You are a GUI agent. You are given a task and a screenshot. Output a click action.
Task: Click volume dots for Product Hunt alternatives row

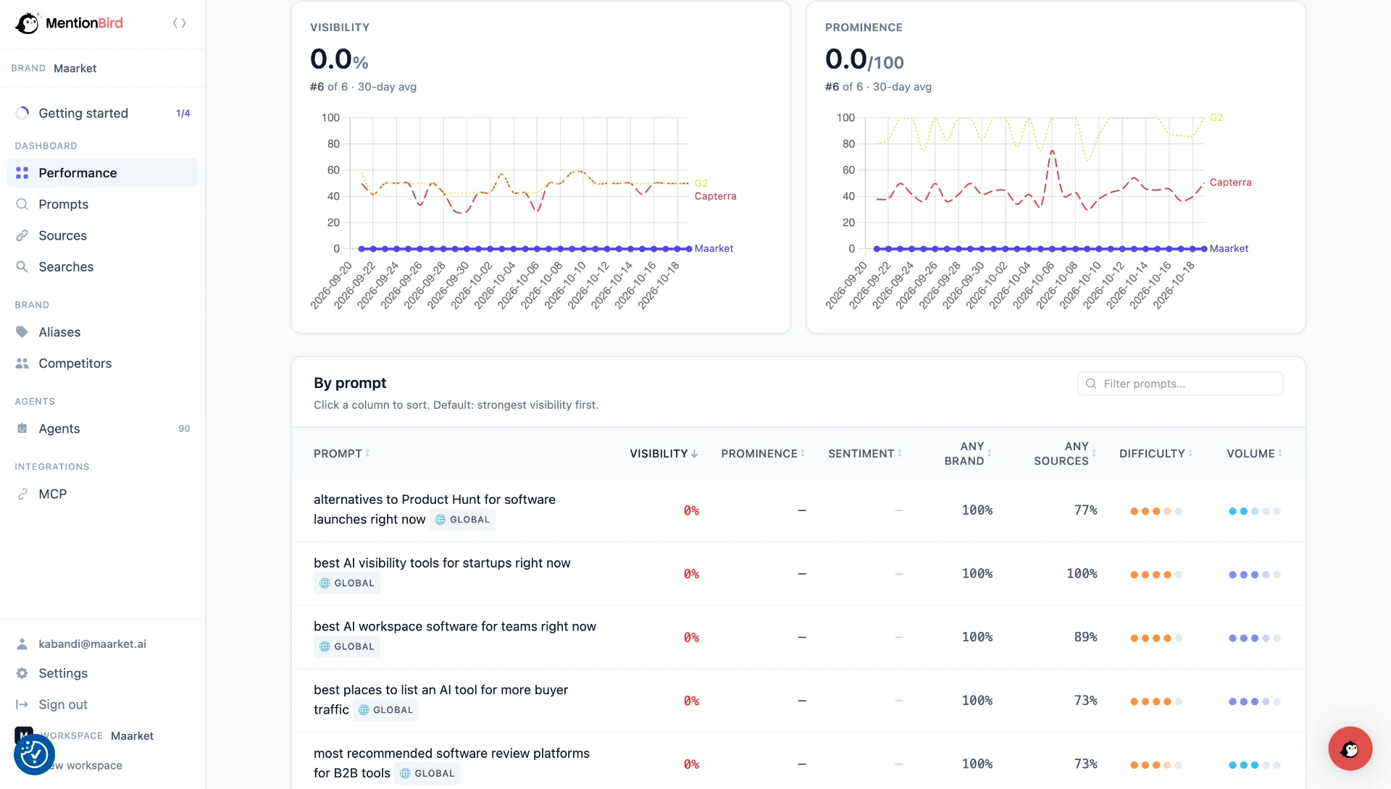pos(1254,512)
